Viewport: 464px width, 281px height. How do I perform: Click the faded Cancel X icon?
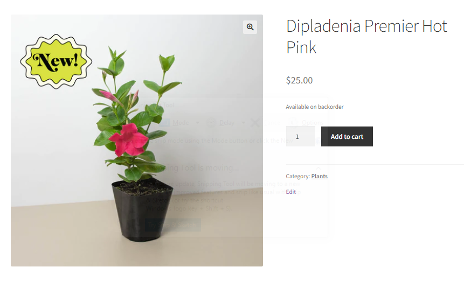255,123
